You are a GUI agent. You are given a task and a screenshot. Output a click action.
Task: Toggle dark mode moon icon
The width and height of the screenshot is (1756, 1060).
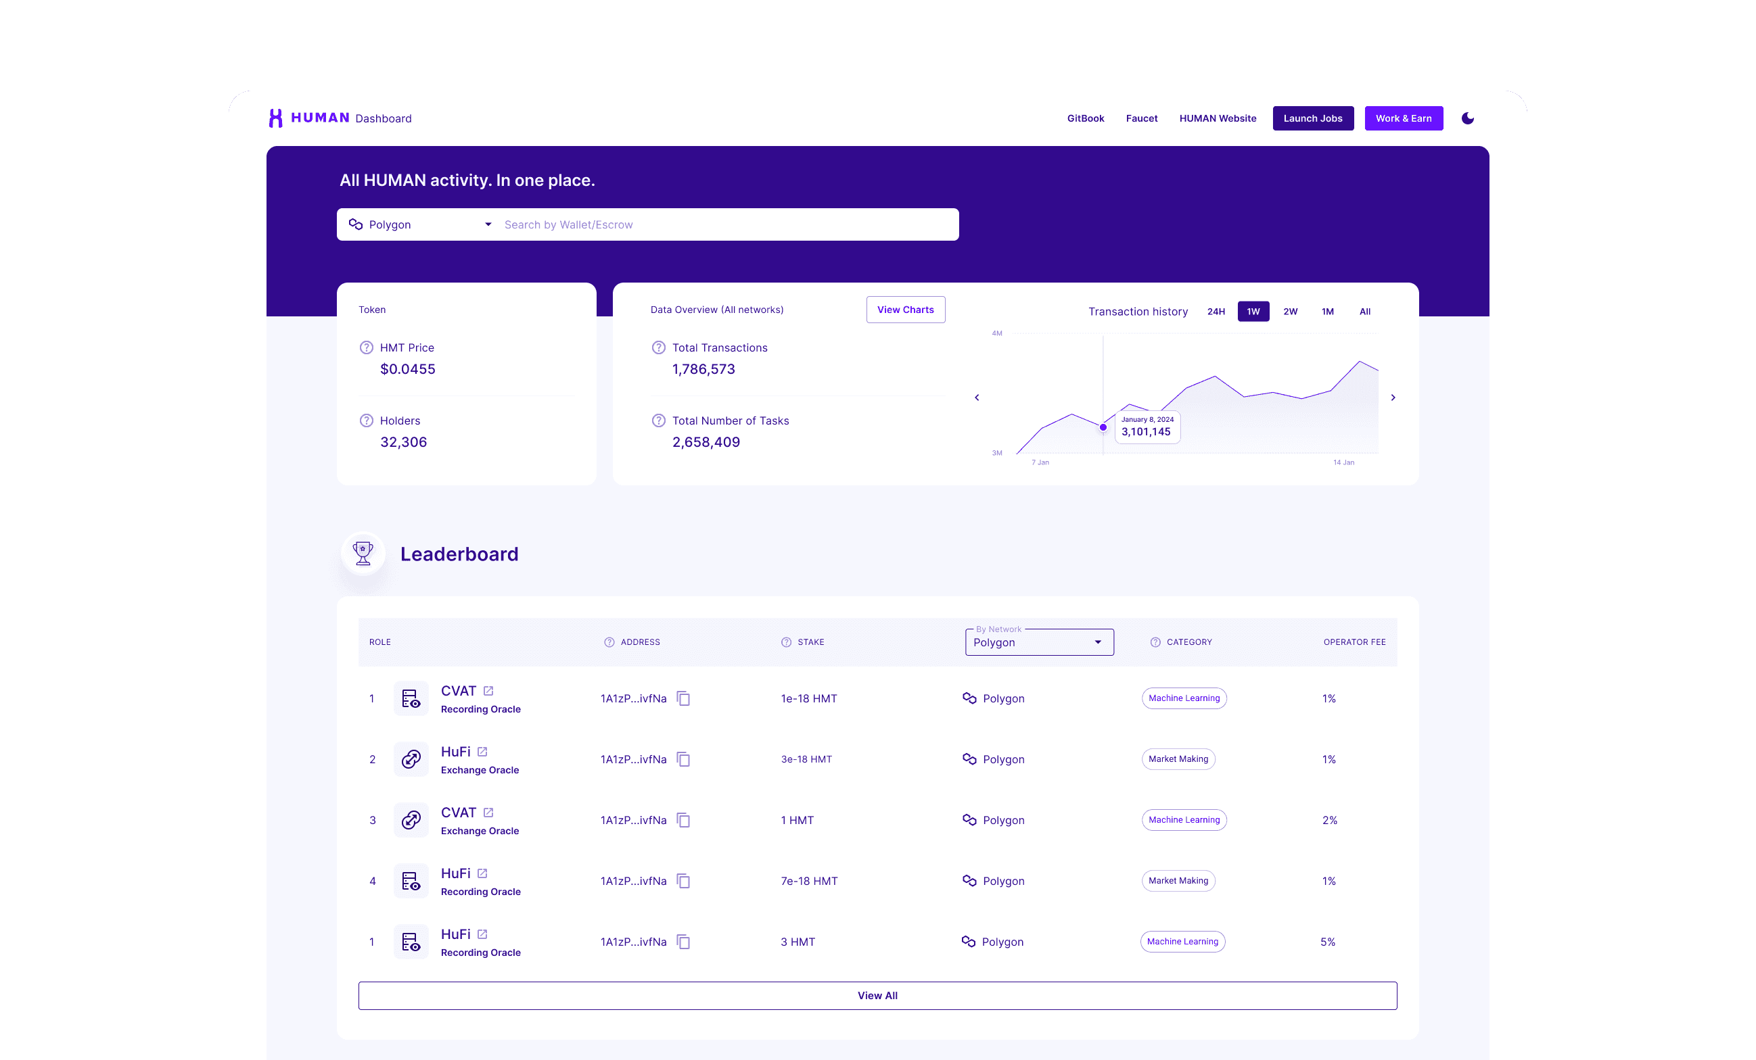(x=1467, y=118)
